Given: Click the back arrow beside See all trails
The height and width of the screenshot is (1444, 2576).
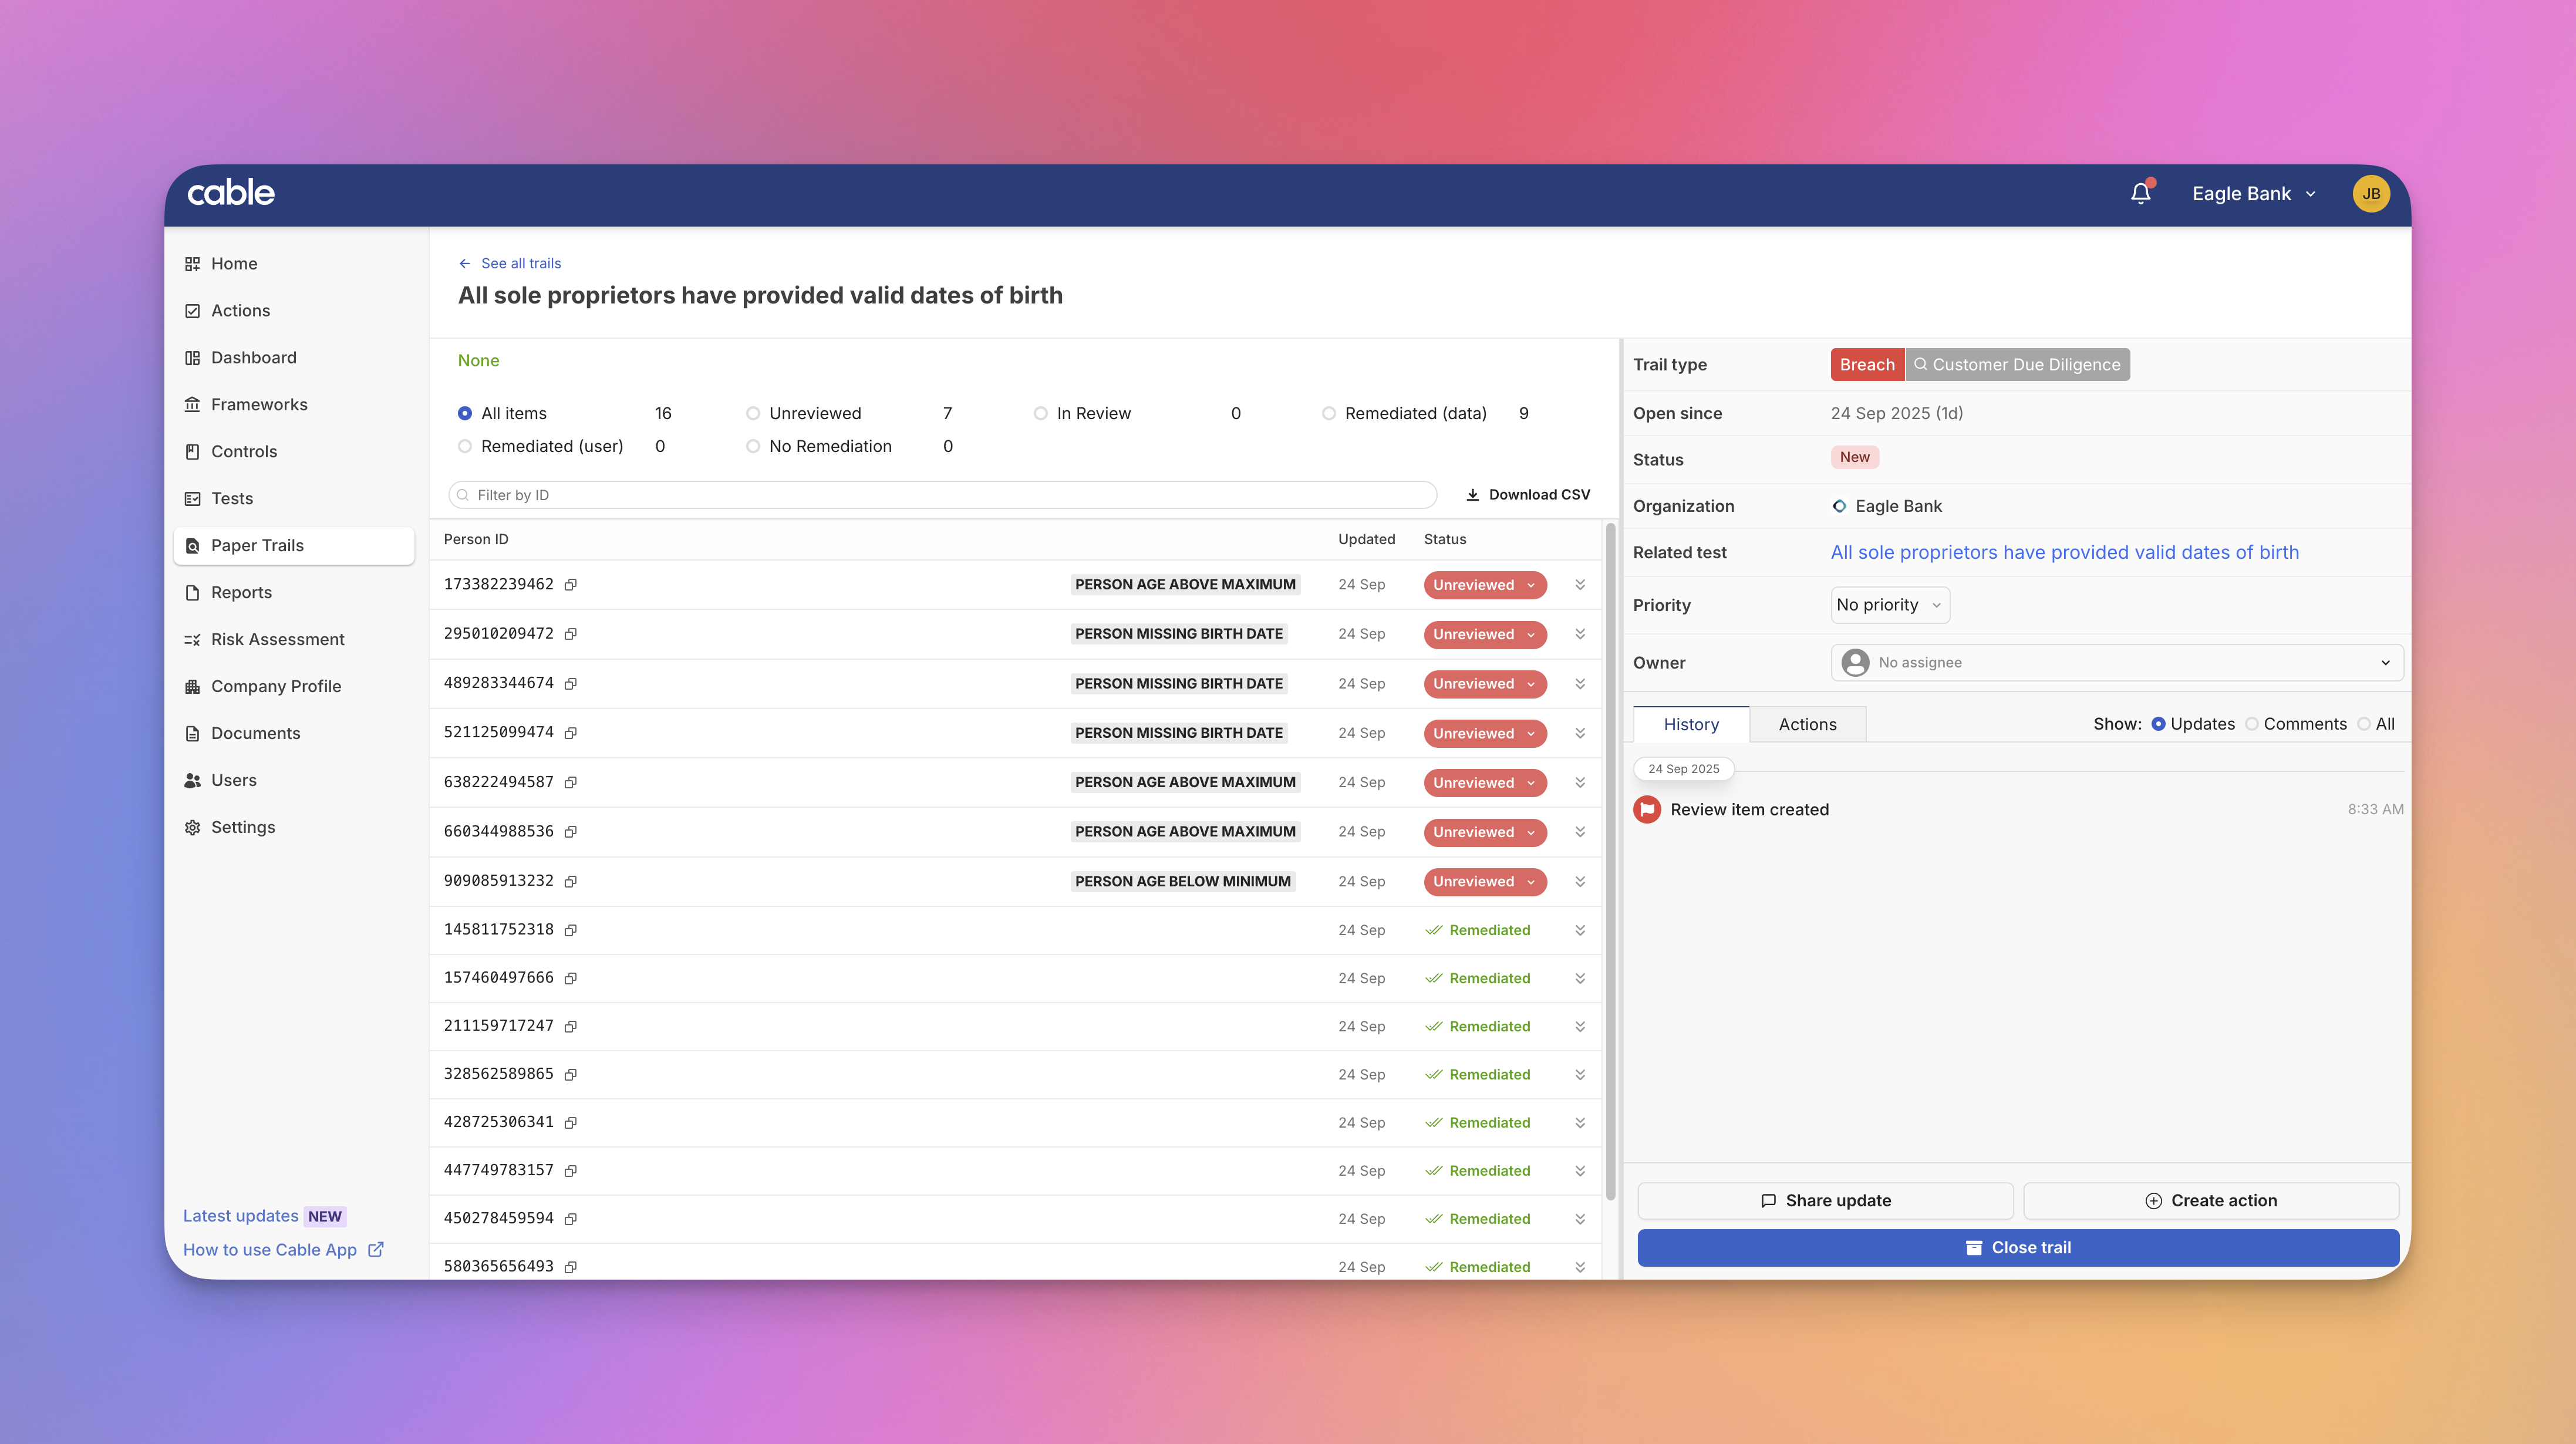Looking at the screenshot, I should coord(465,263).
